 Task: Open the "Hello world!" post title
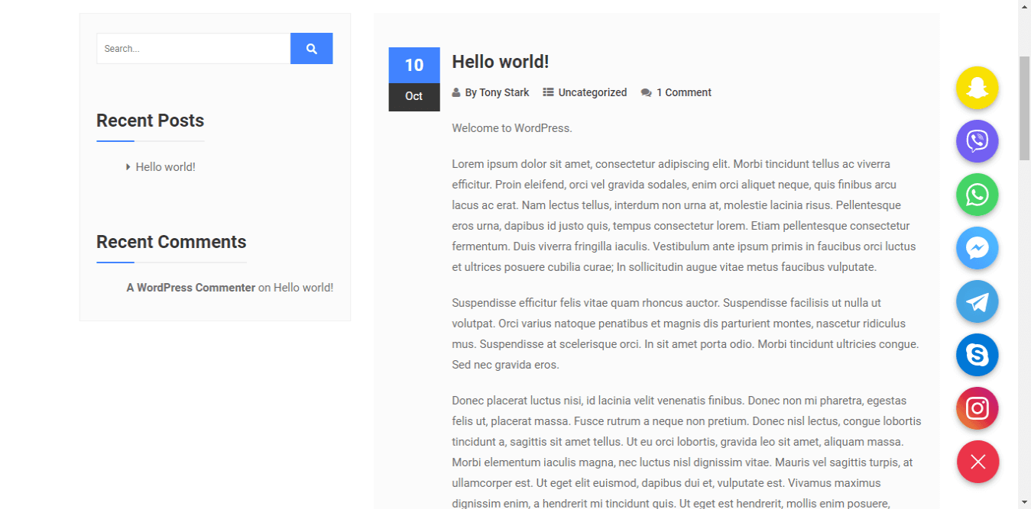pyautogui.click(x=501, y=62)
